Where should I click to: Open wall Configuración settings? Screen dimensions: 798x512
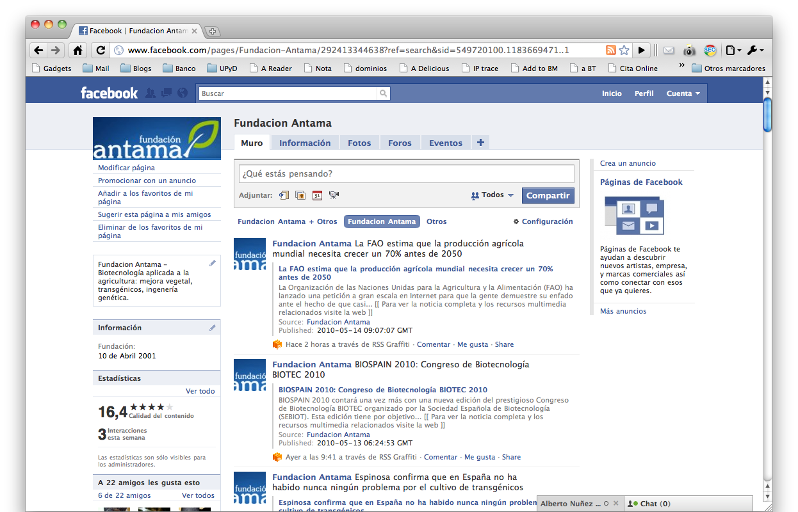[x=543, y=221]
